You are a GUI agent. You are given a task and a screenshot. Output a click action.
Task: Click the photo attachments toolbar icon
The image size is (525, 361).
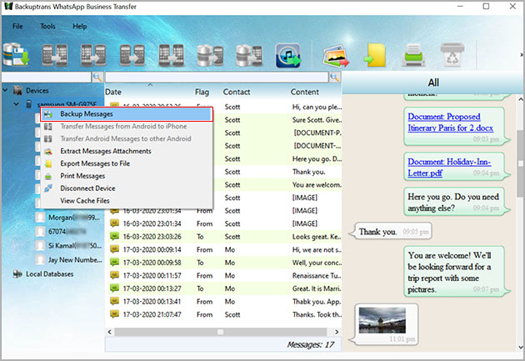click(336, 56)
